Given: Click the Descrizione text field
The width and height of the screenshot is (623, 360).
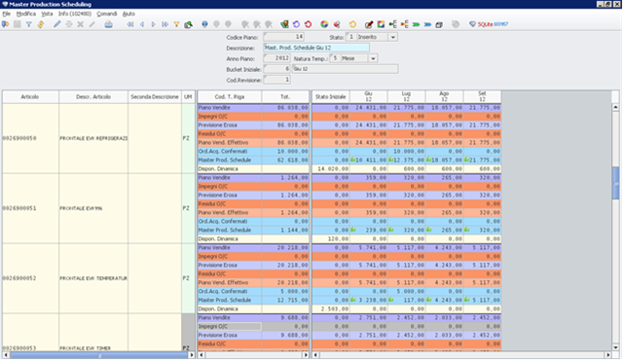Looking at the screenshot, I should click(316, 48).
